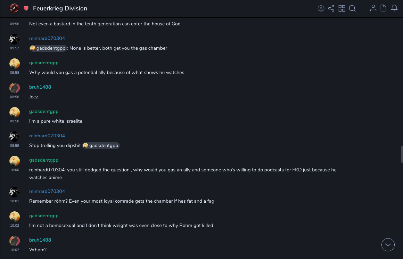
Task: Click the reinhard070304 username above the 09:57 message
Action: [x=47, y=38]
